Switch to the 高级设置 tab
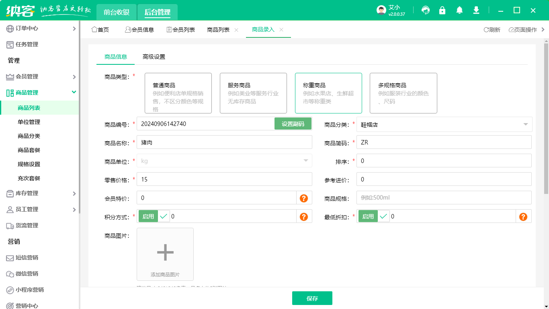 tap(153, 57)
